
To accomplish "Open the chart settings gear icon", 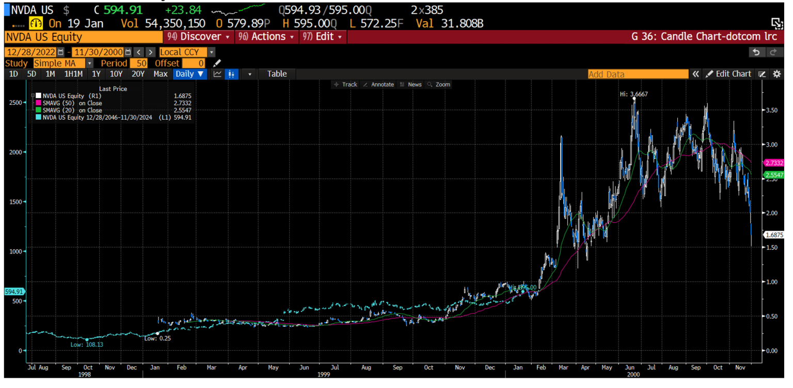I will point(777,74).
